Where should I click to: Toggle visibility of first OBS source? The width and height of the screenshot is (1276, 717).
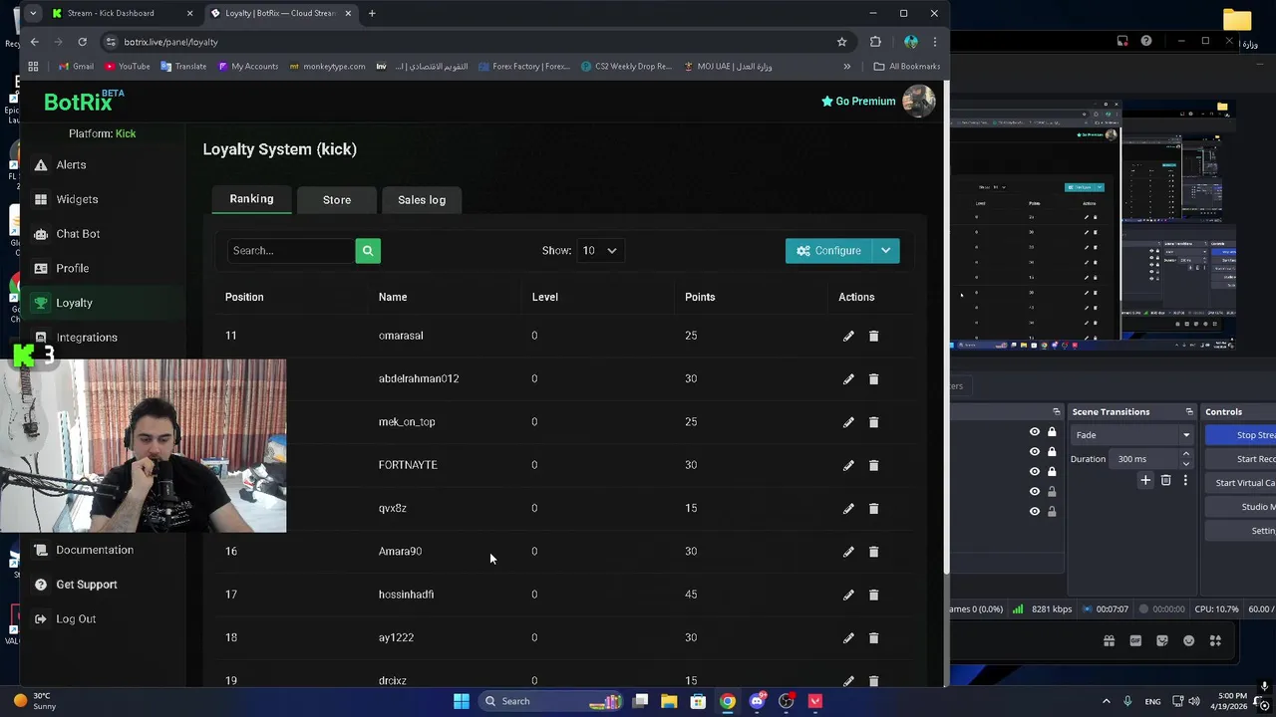[1034, 432]
